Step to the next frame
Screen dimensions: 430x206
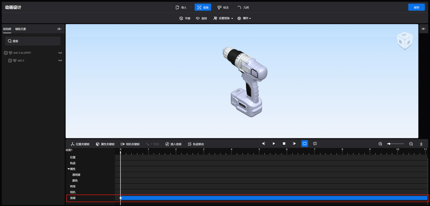294,143
